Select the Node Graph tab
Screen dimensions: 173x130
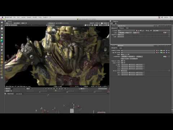(x=10, y=94)
